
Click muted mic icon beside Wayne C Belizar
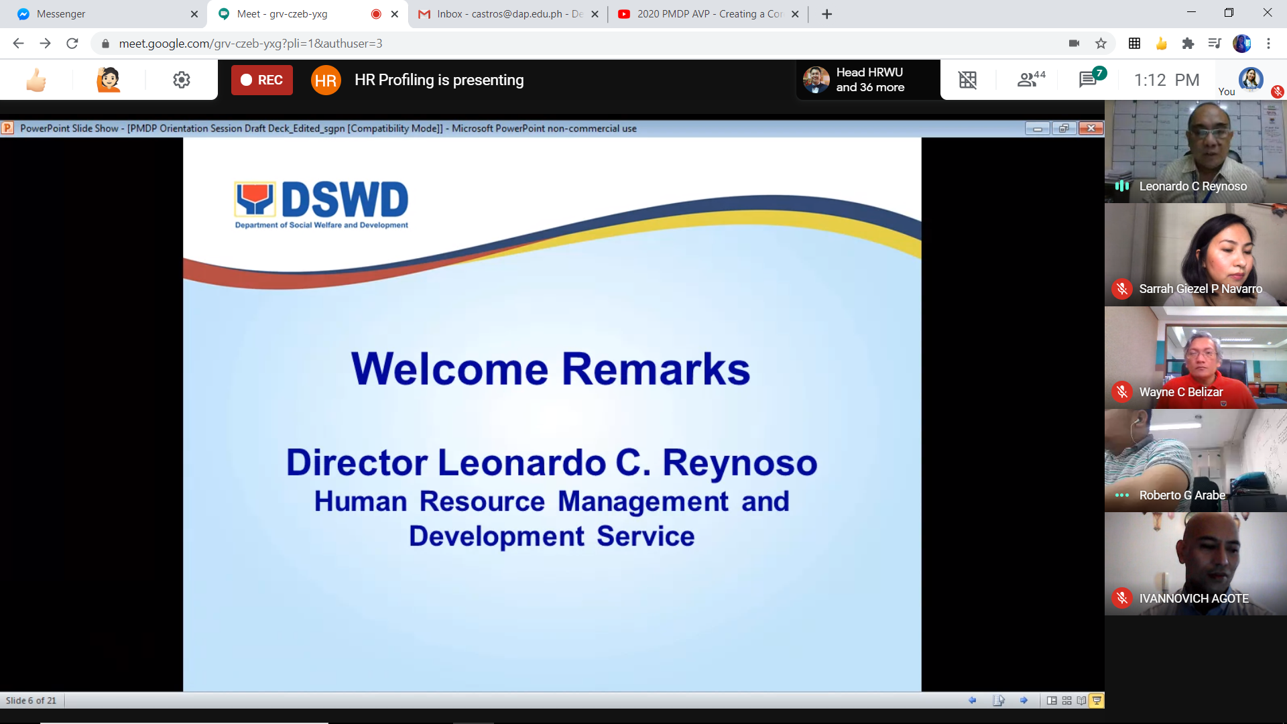tap(1122, 392)
